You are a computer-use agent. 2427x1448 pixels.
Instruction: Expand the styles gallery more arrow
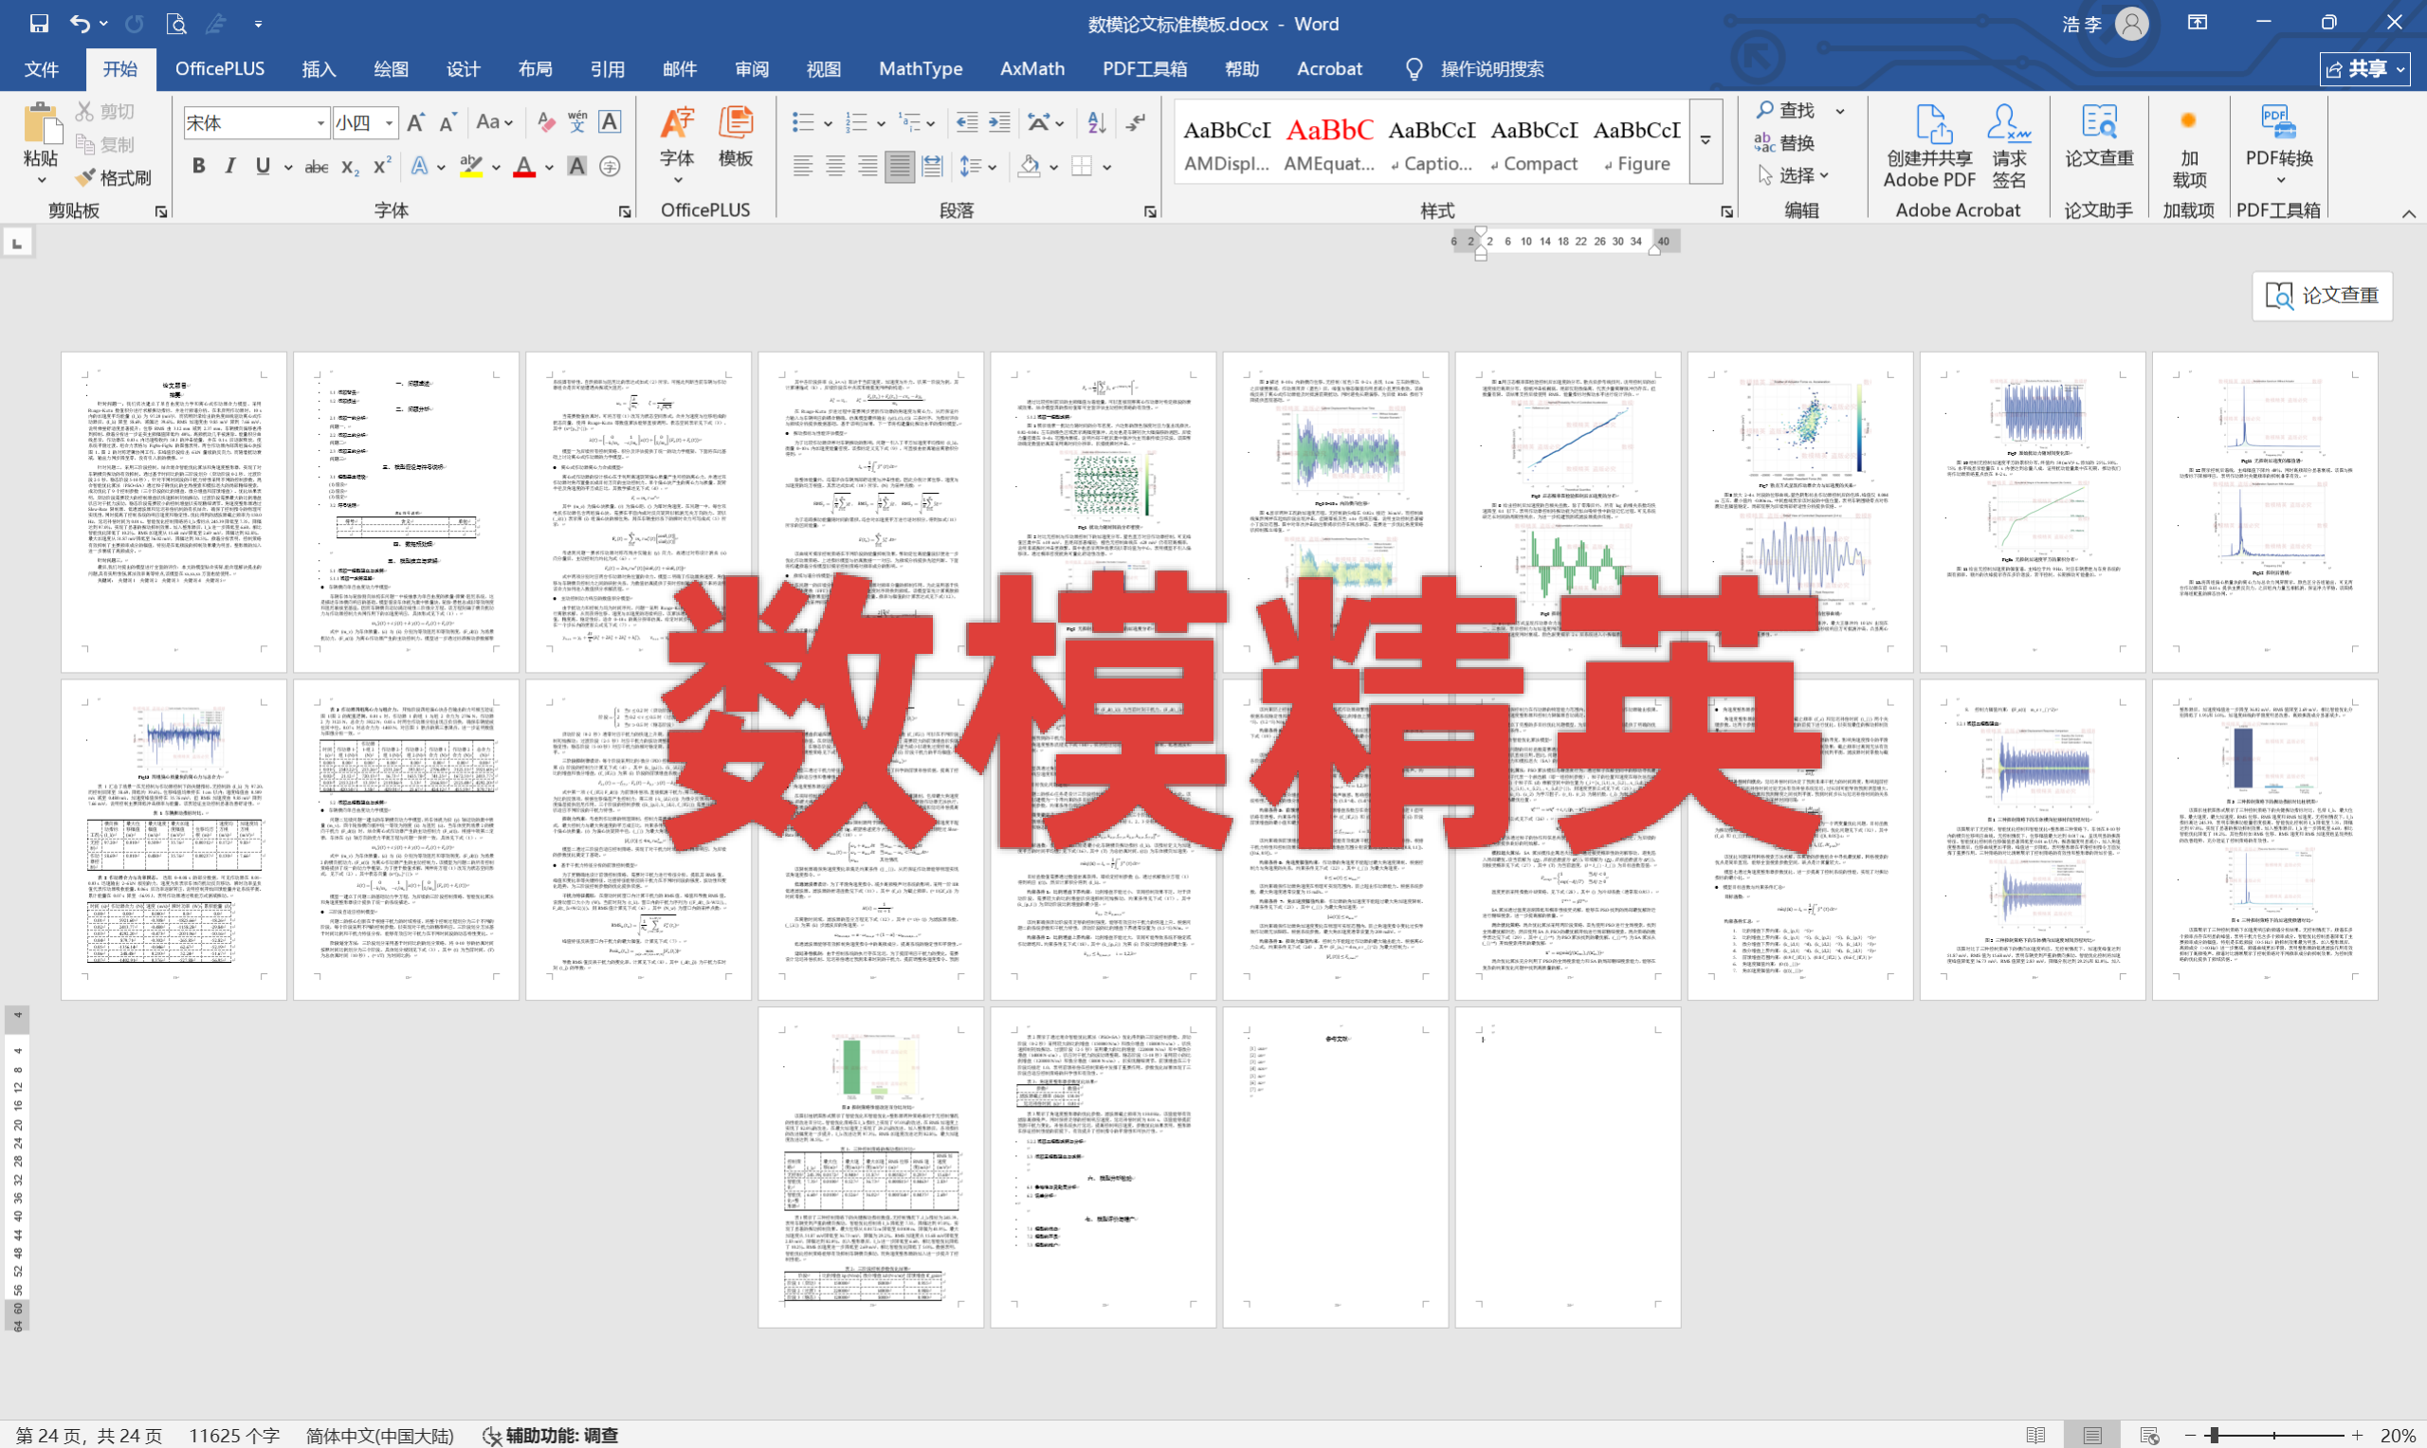pyautogui.click(x=1705, y=142)
